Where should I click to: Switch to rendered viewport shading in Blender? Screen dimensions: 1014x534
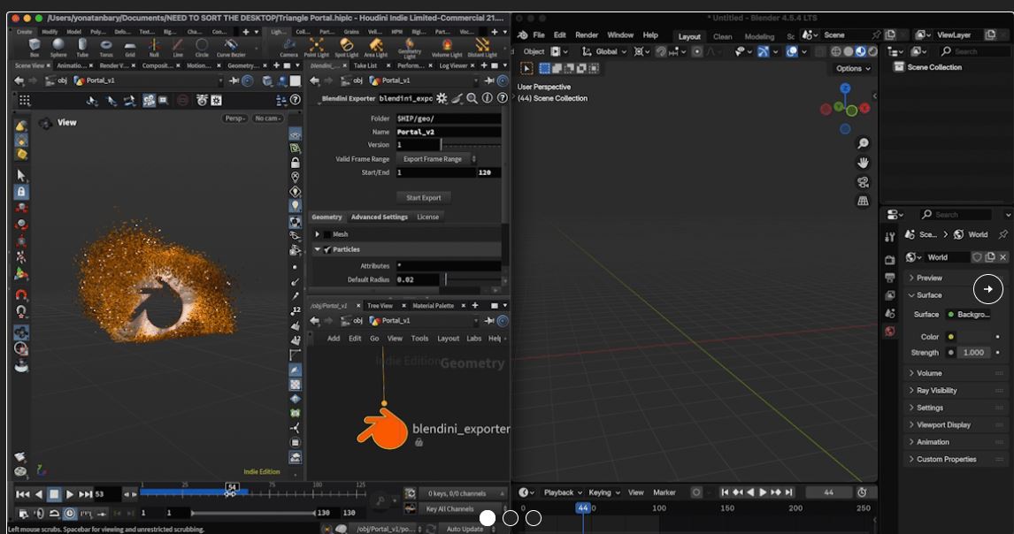point(872,51)
